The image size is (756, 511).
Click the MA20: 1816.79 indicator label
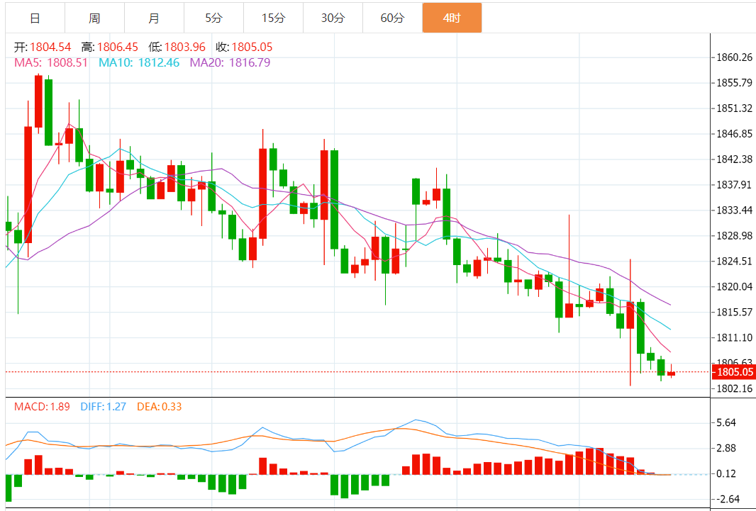coord(230,62)
